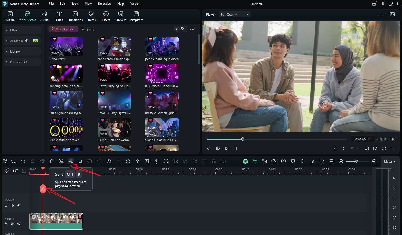Click the Asset Center button
Image resolution: width=402 pixels, height=235 pixels.
click(x=63, y=29)
